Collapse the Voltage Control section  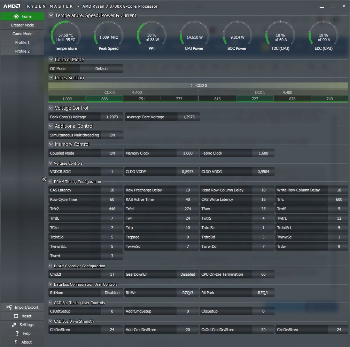click(x=51, y=108)
